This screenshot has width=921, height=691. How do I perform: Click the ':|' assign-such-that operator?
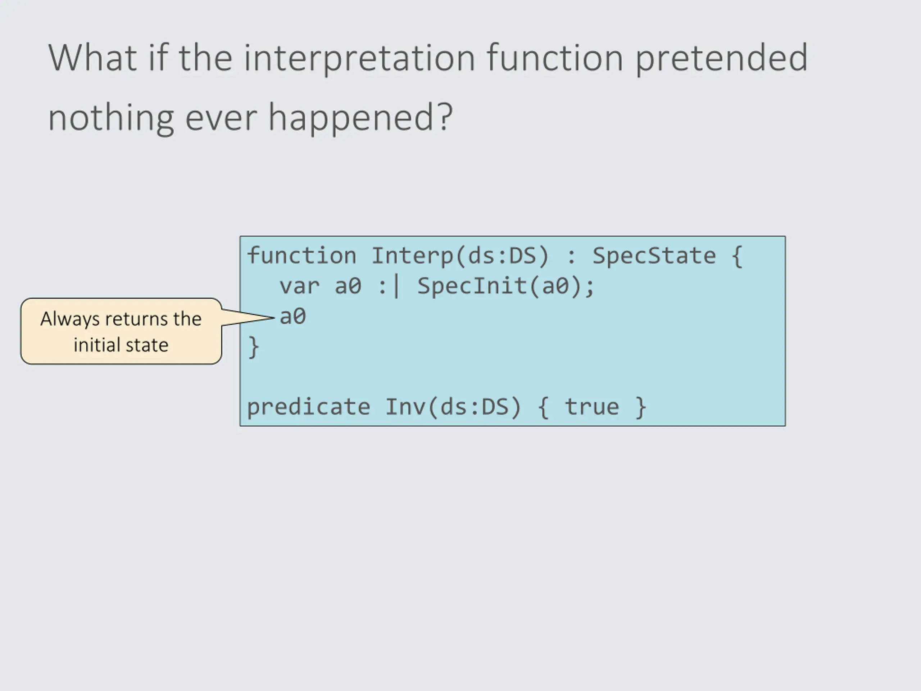(x=389, y=286)
